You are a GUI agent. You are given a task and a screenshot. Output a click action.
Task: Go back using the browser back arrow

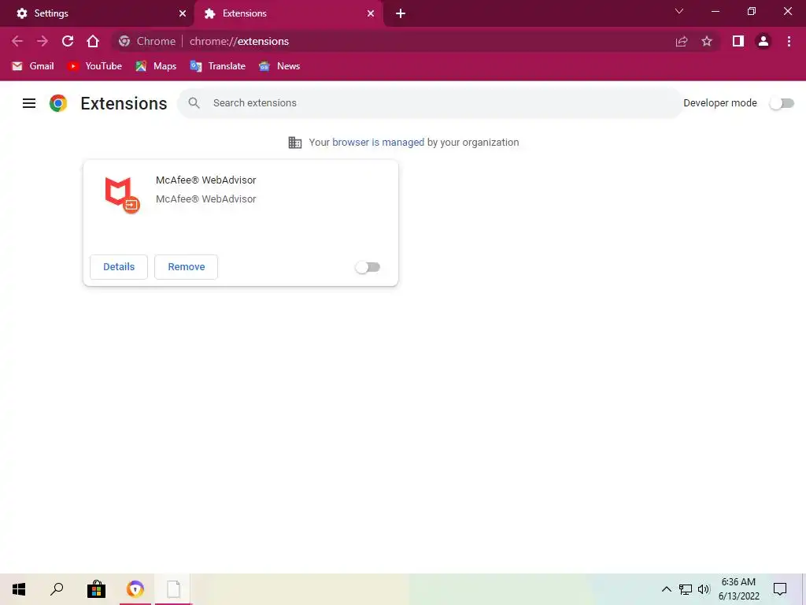click(x=17, y=41)
